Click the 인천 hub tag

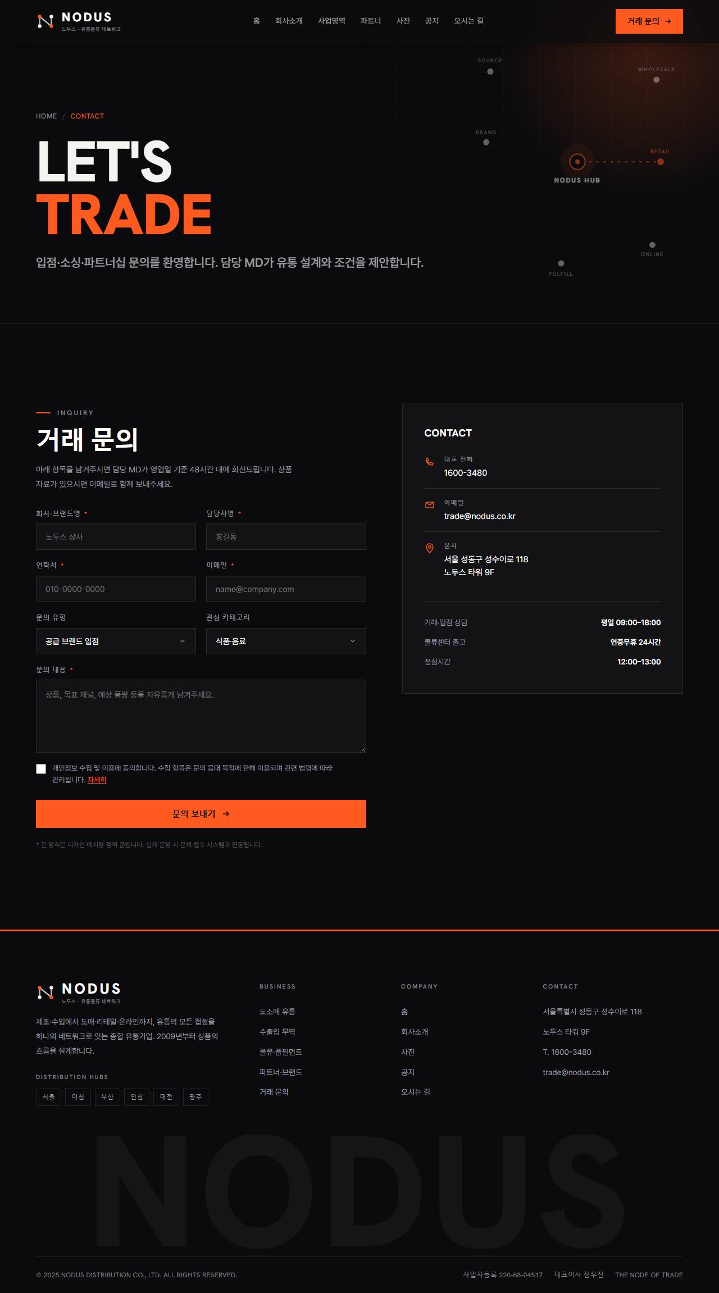[136, 1097]
